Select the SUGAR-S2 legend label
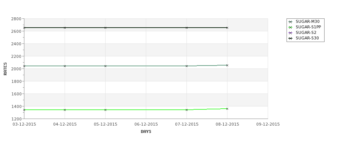 [x=306, y=32]
